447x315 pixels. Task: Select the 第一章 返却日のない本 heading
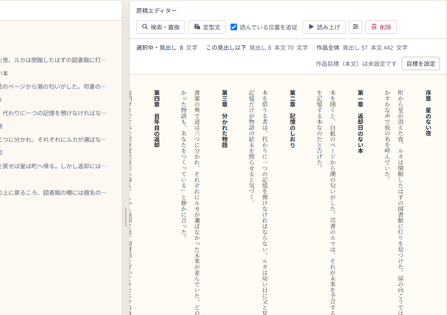(x=360, y=122)
